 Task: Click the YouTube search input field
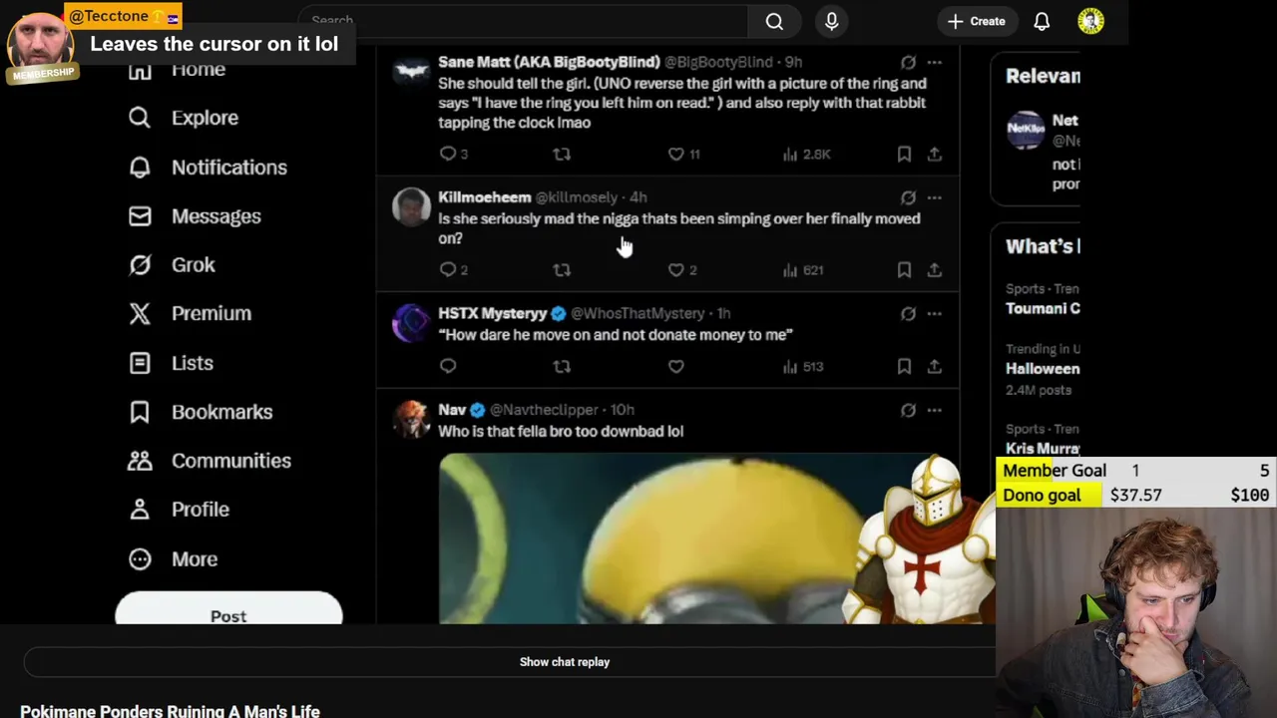click(x=524, y=21)
